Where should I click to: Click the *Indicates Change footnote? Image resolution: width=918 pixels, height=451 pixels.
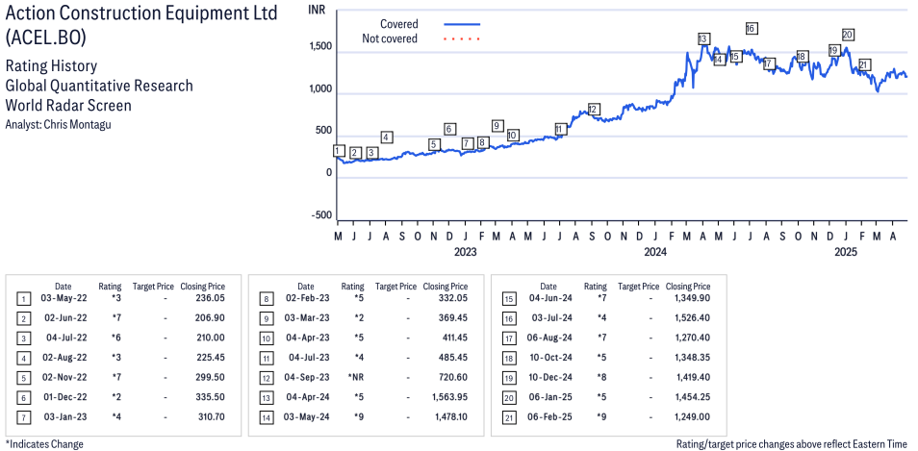44,444
